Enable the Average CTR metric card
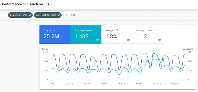 pos(117,34)
